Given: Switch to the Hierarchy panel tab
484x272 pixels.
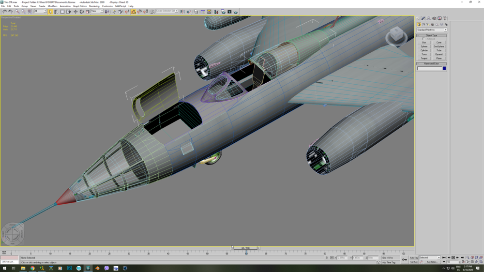Looking at the screenshot, I should [x=429, y=18].
